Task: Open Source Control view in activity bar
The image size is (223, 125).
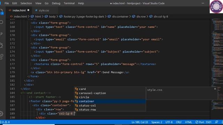Action: [x=1, y=34]
